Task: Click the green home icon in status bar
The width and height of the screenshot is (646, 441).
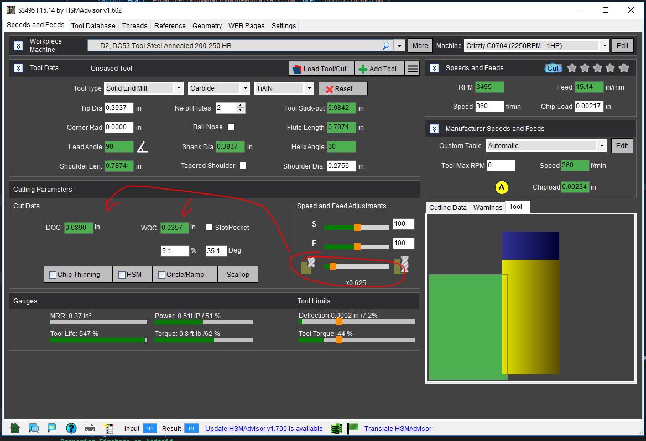Action: [15, 428]
